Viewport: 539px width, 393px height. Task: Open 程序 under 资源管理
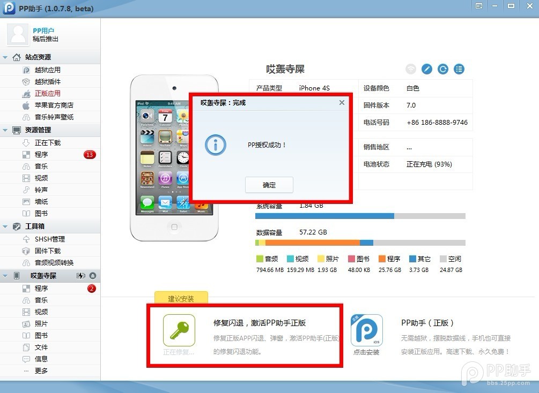[41, 155]
